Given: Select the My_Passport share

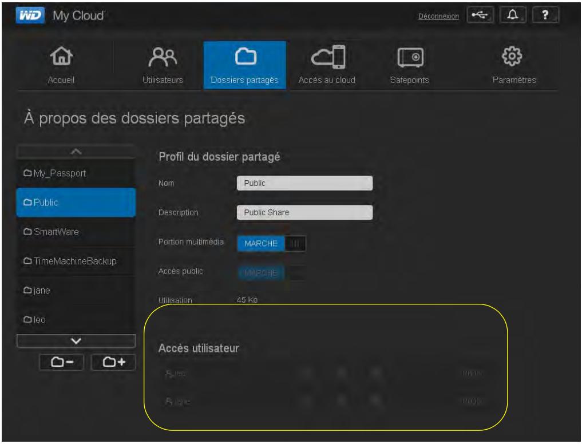Looking at the screenshot, I should tap(76, 173).
